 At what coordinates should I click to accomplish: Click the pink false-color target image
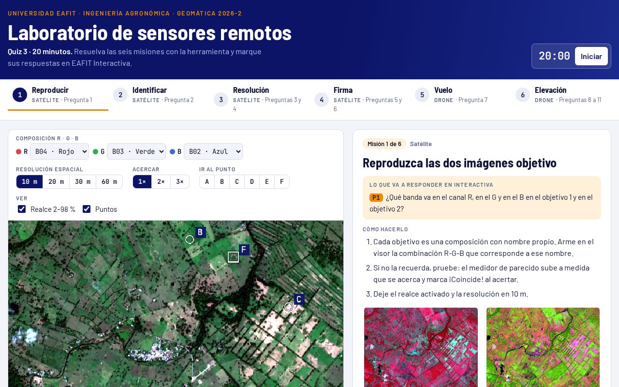pyautogui.click(x=421, y=347)
